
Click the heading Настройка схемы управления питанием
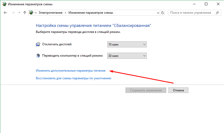click(x=74, y=26)
